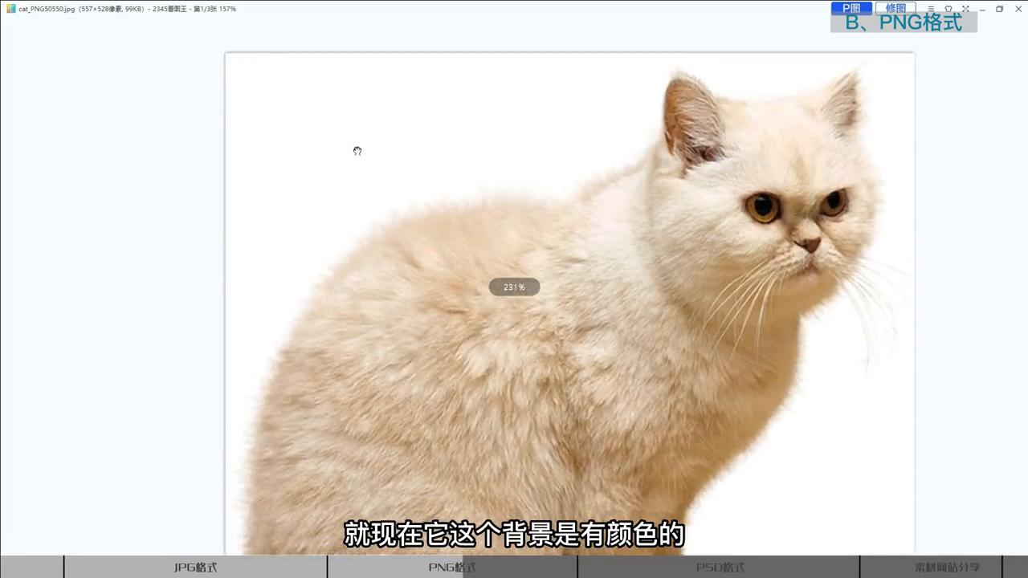This screenshot has width=1028, height=578.
Task: Add current image to favorites via star icon
Action: [948, 8]
